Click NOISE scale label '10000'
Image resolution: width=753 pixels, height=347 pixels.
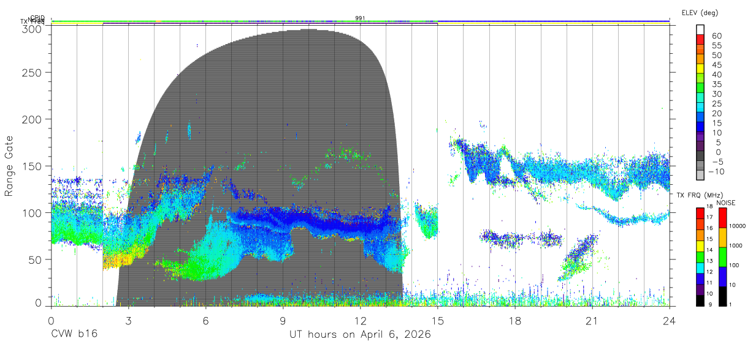coord(738,226)
